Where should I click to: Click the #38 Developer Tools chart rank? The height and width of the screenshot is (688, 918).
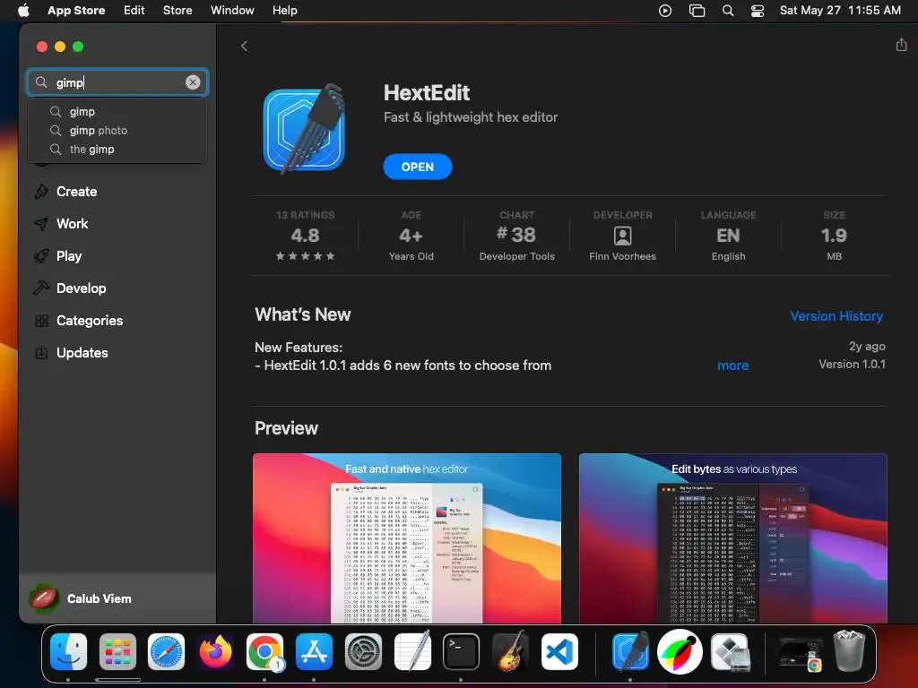516,236
